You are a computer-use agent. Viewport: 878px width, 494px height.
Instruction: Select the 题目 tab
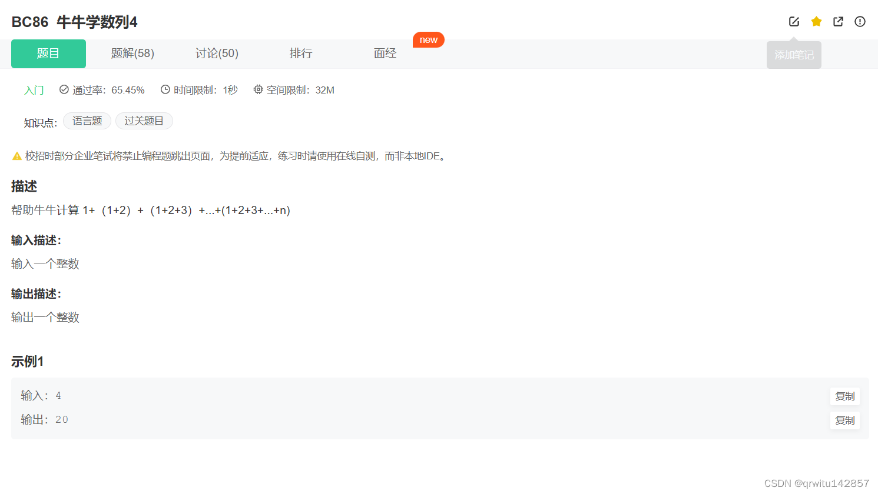pos(48,54)
